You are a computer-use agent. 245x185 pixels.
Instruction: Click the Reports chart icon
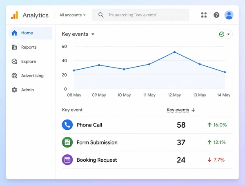coord(14,47)
